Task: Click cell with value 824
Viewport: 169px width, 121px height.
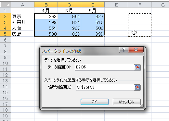Action: tap(69, 22)
